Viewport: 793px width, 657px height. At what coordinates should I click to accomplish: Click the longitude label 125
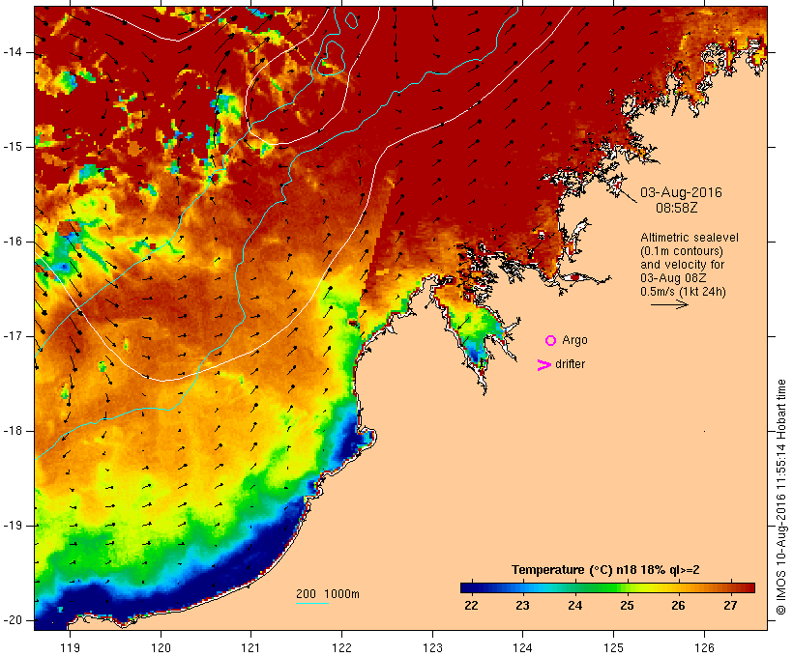click(x=614, y=647)
